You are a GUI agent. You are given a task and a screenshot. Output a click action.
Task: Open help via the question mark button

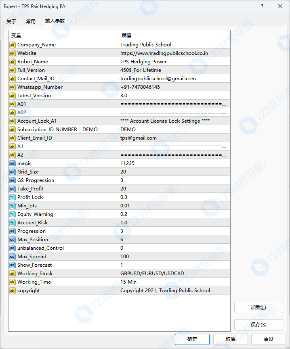262,6
